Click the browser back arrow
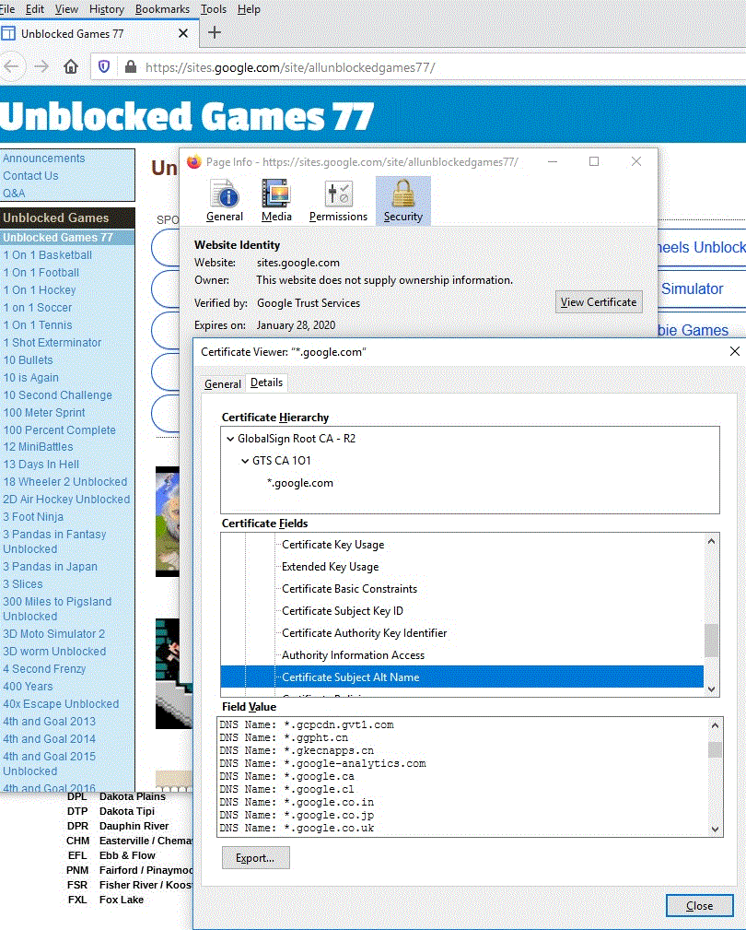The height and width of the screenshot is (930, 746). click(x=11, y=66)
